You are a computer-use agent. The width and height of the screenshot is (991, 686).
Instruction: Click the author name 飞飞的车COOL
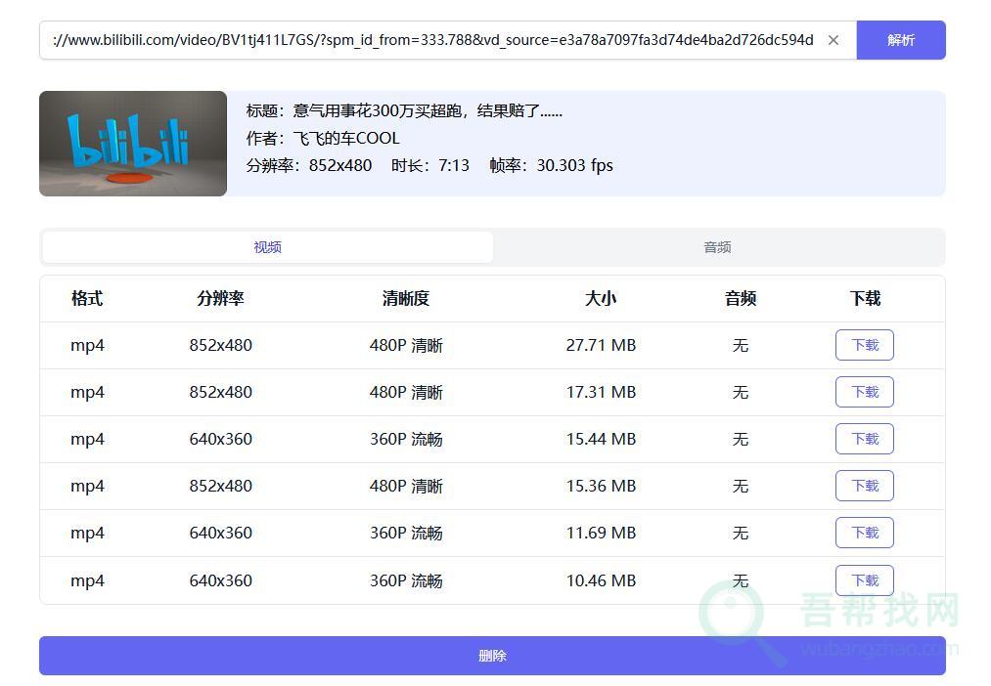346,139
